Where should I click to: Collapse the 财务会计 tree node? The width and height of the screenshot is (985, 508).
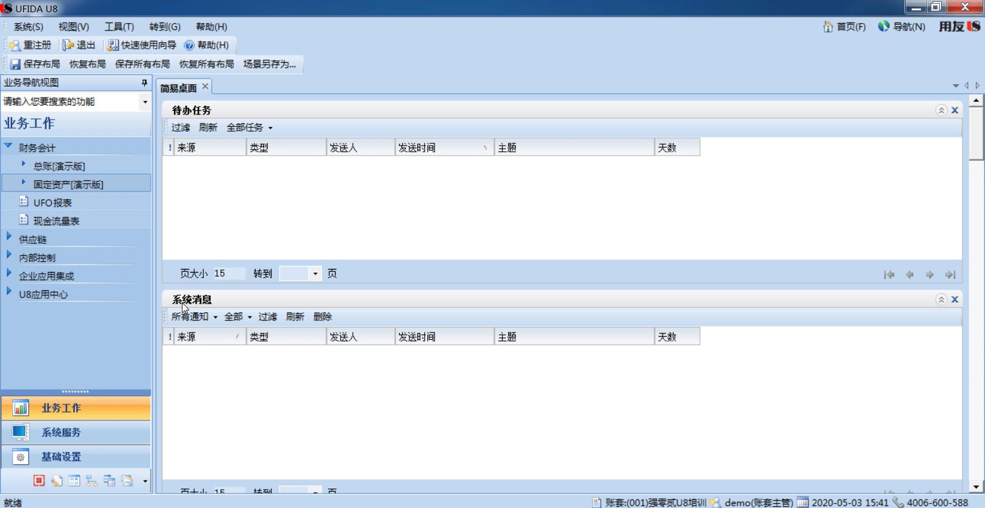click(x=9, y=146)
